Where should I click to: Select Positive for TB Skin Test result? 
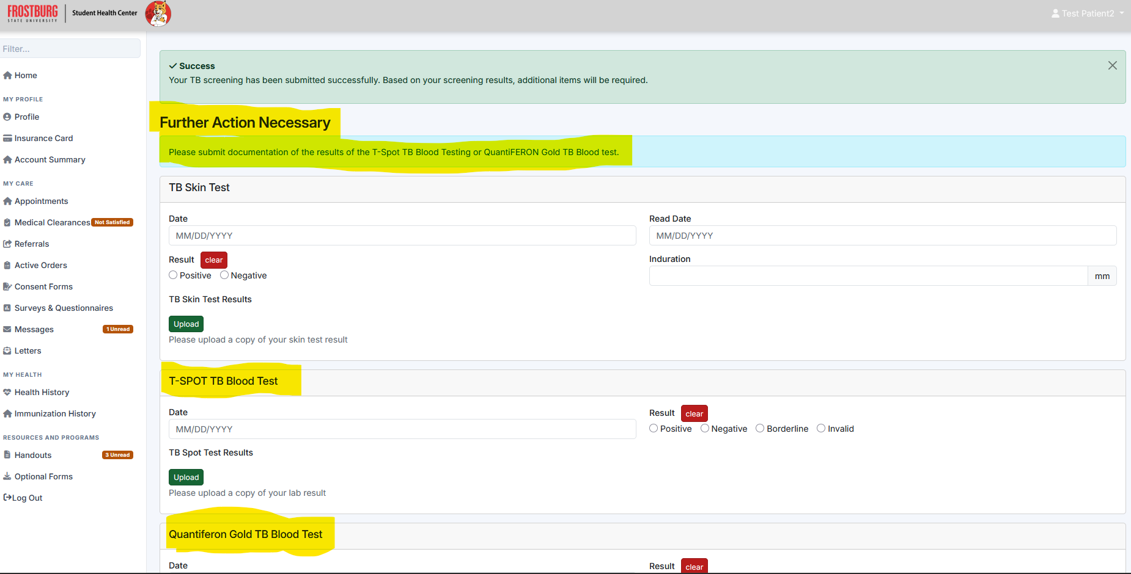click(x=173, y=275)
